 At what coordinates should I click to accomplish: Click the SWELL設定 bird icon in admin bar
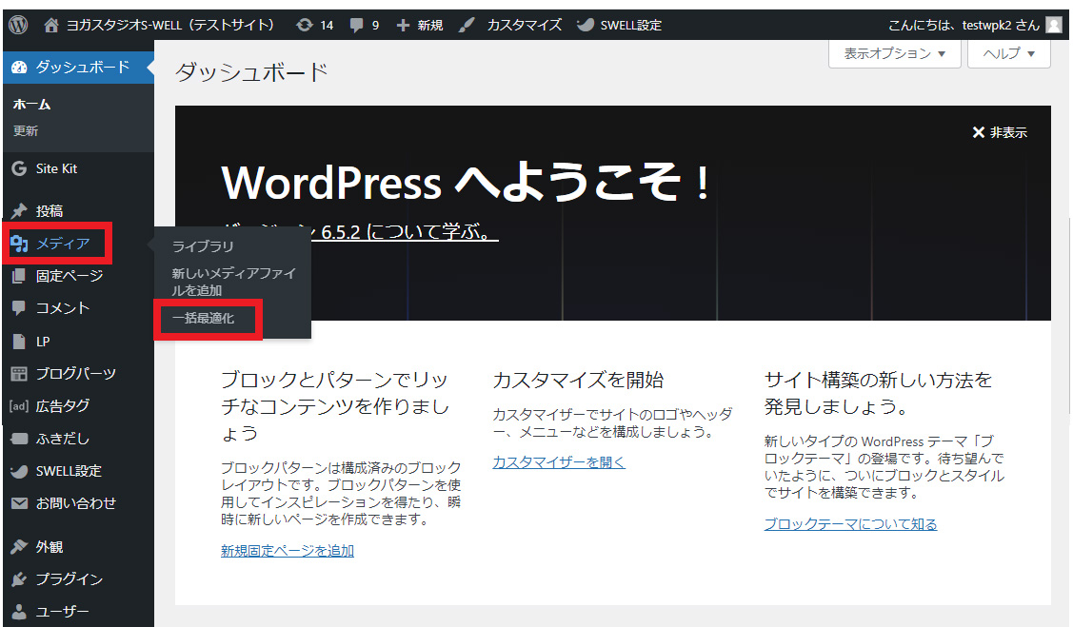point(586,26)
